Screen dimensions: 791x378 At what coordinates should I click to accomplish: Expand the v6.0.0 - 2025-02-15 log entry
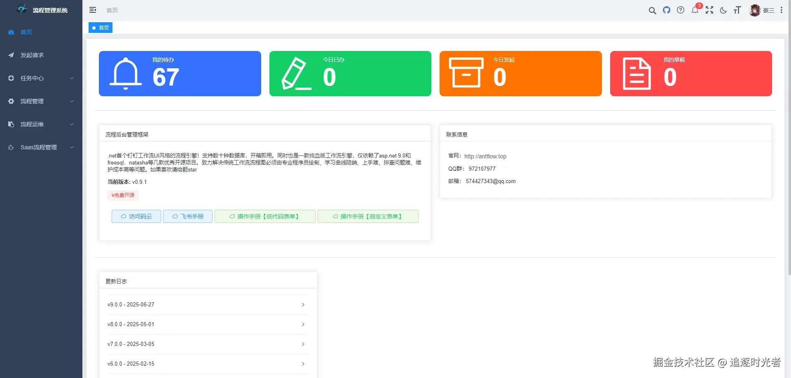click(x=208, y=364)
